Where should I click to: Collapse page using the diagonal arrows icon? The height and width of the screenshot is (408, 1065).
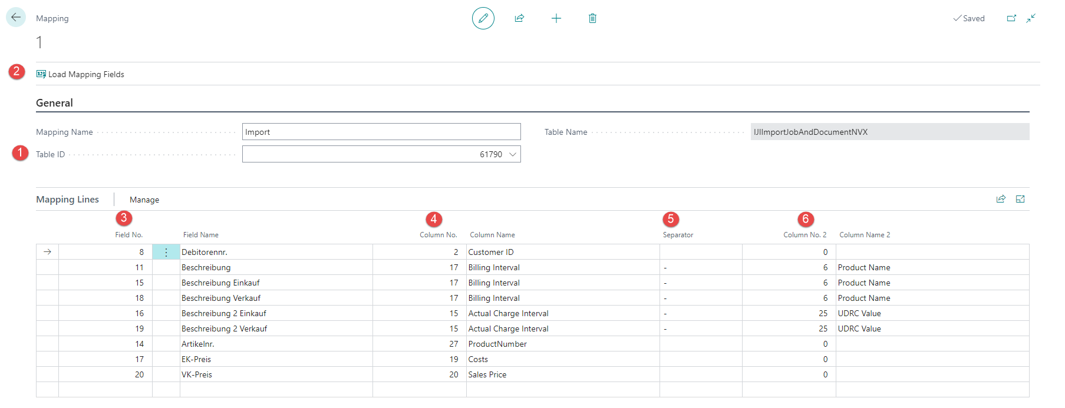1031,18
